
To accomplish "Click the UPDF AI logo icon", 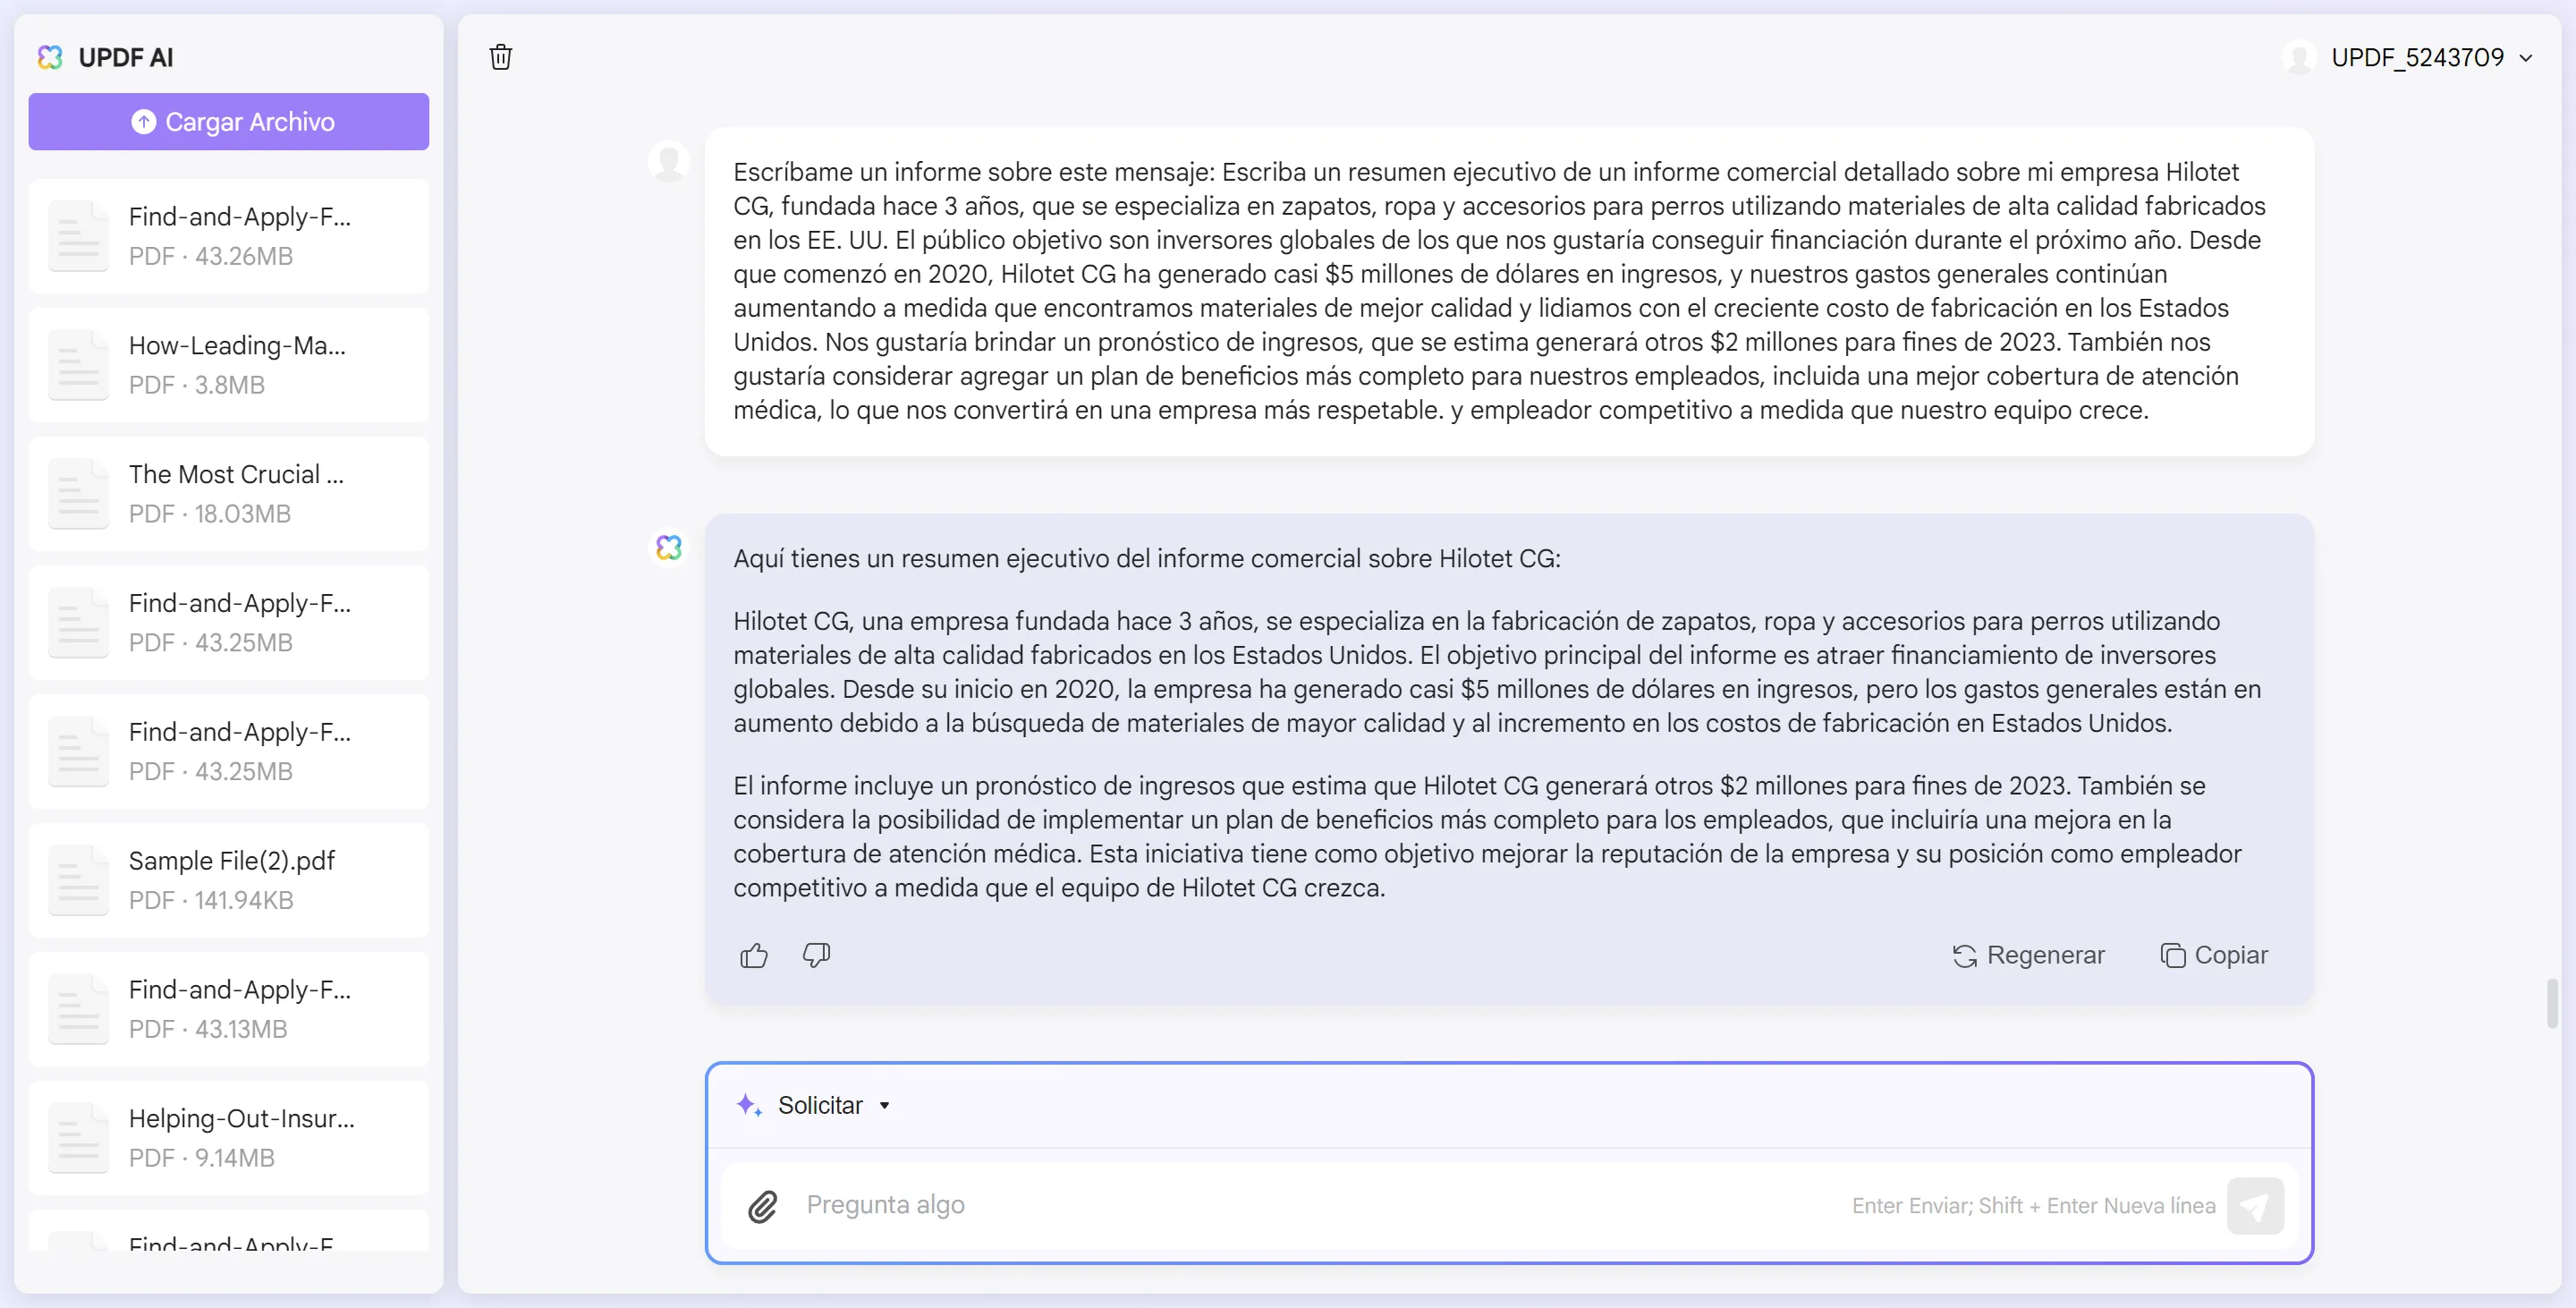I will coord(50,57).
